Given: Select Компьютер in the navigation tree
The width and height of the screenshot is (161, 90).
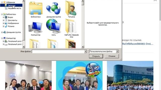Looking at the screenshot, I should 11,38.
